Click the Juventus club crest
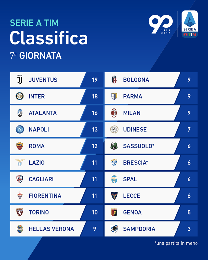208x260 pixels. pos(20,80)
